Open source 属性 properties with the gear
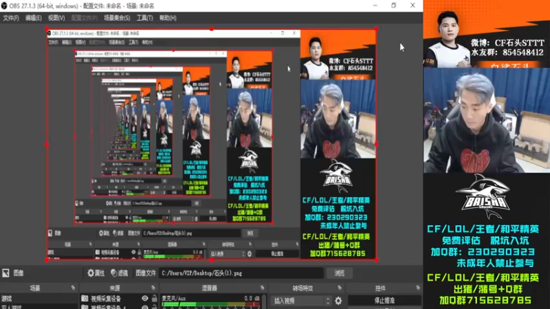550x309 pixels. point(96,273)
